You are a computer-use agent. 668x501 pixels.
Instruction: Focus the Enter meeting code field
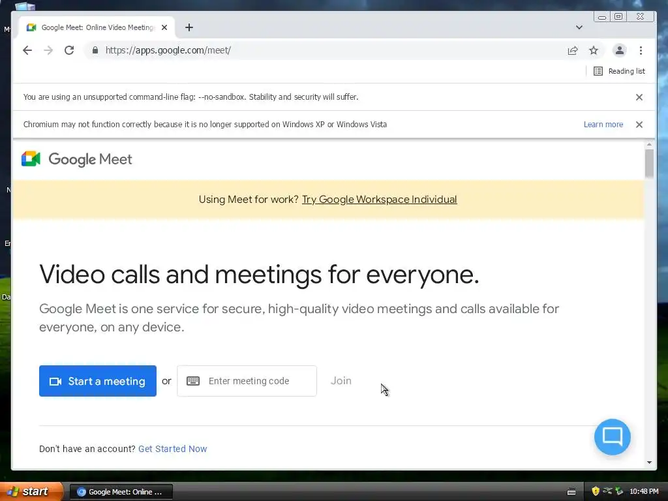247,381
